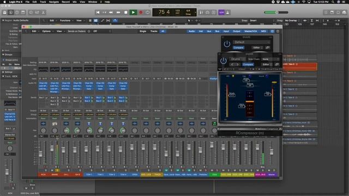The height and width of the screenshot is (196, 349).
Task: Click the Editor view button in RCompressor header
Action: coord(266,64)
